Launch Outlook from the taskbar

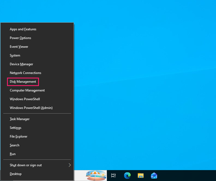click(154, 176)
